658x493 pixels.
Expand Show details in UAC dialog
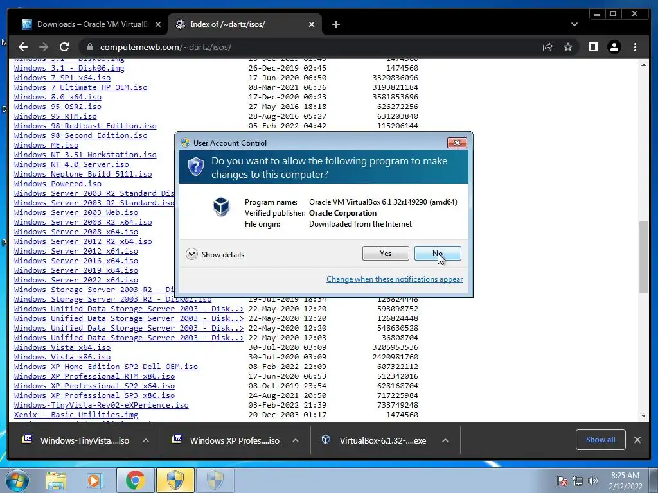pyautogui.click(x=215, y=254)
